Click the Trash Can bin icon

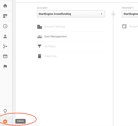coord(40,56)
